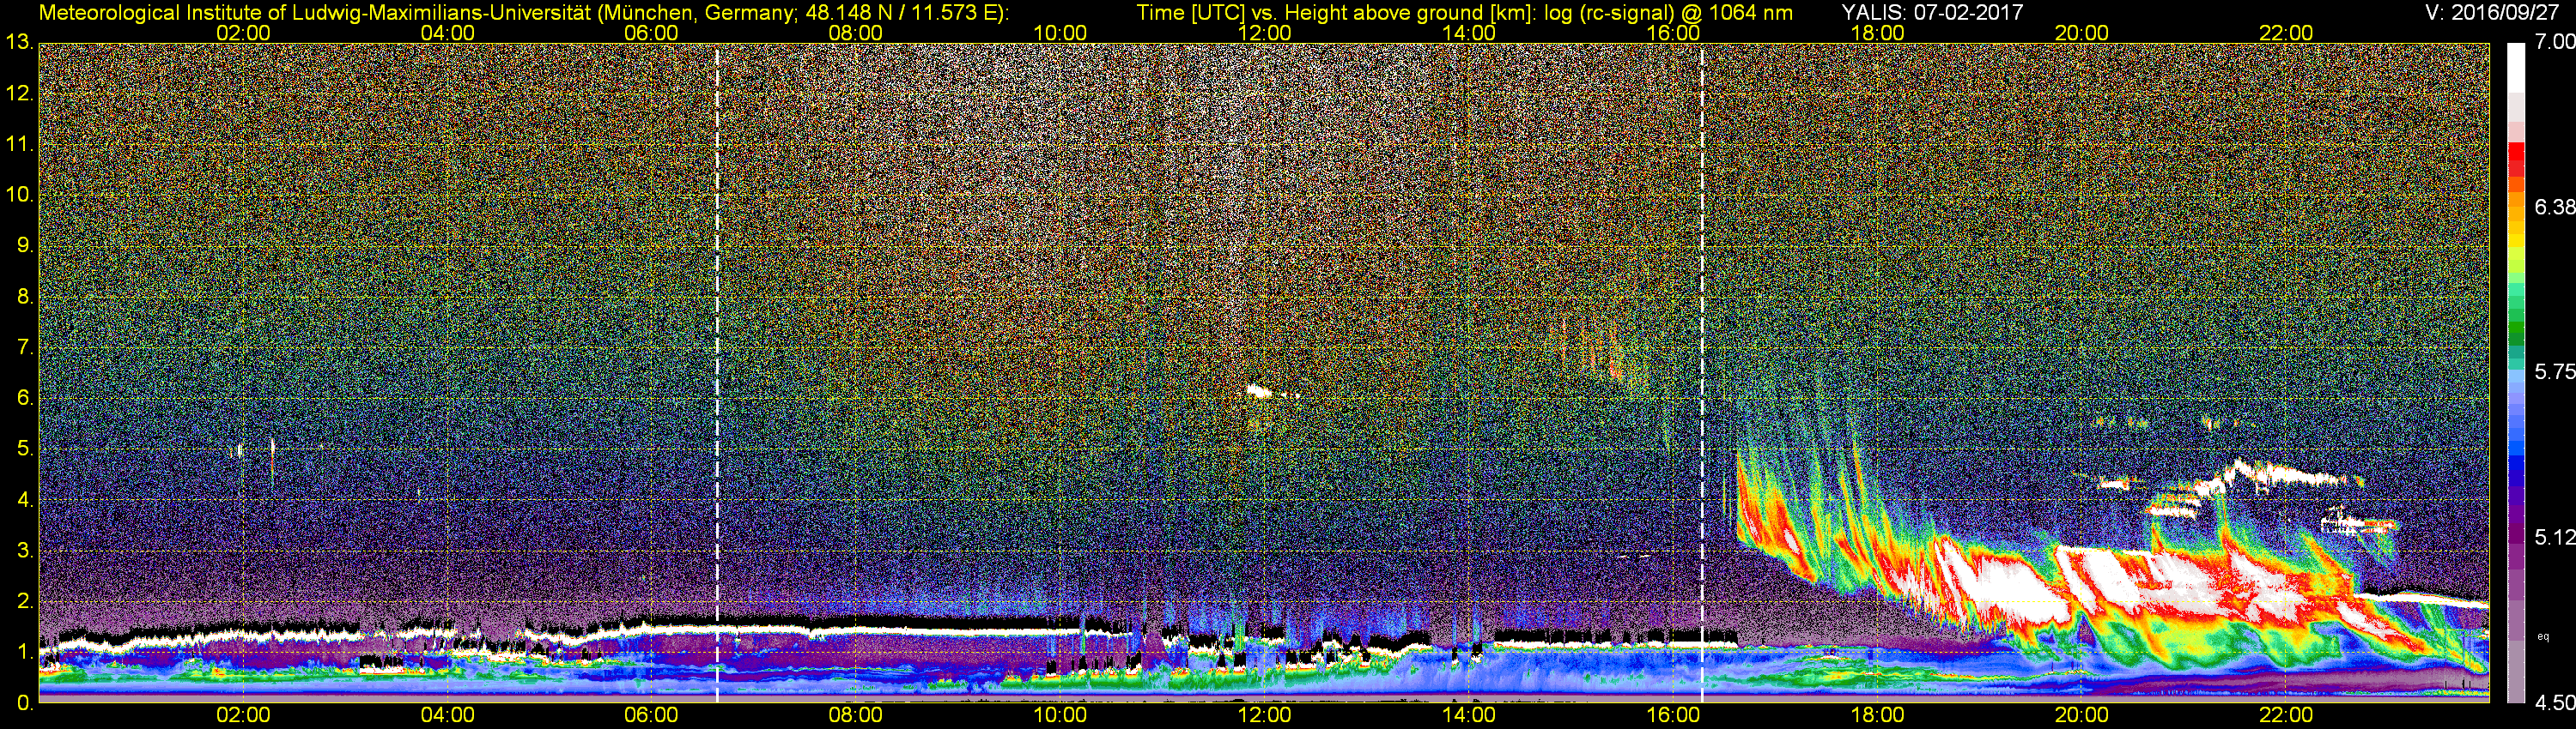The width and height of the screenshot is (2576, 729).
Task: Click the 22:00 label on bottom time axis
Action: coord(2286,715)
